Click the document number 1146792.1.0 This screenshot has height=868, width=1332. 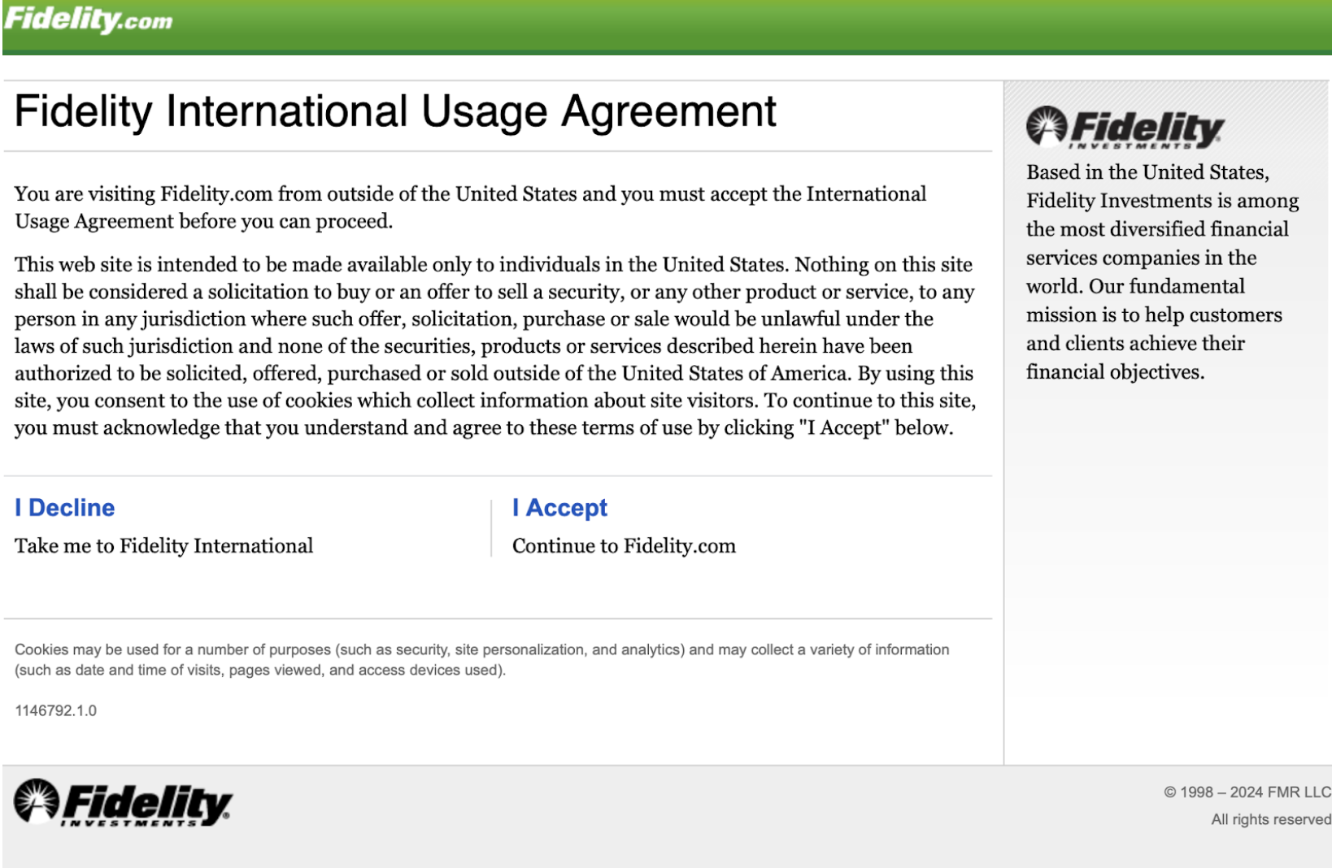[55, 710]
